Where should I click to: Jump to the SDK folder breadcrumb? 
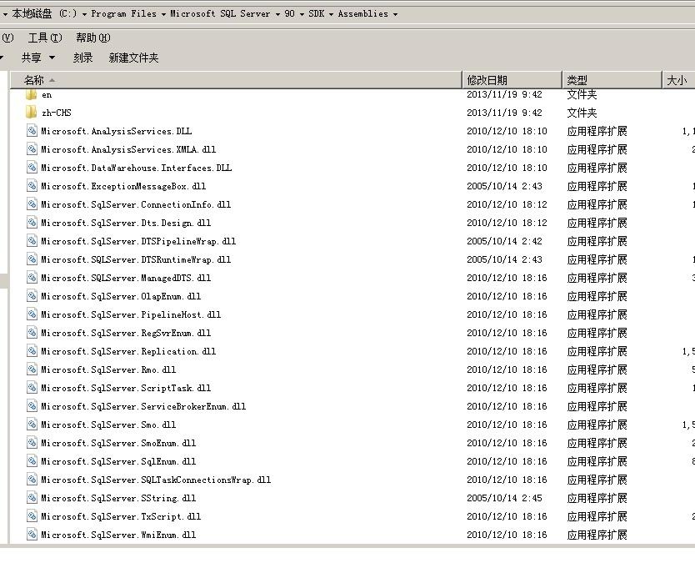pyautogui.click(x=317, y=13)
